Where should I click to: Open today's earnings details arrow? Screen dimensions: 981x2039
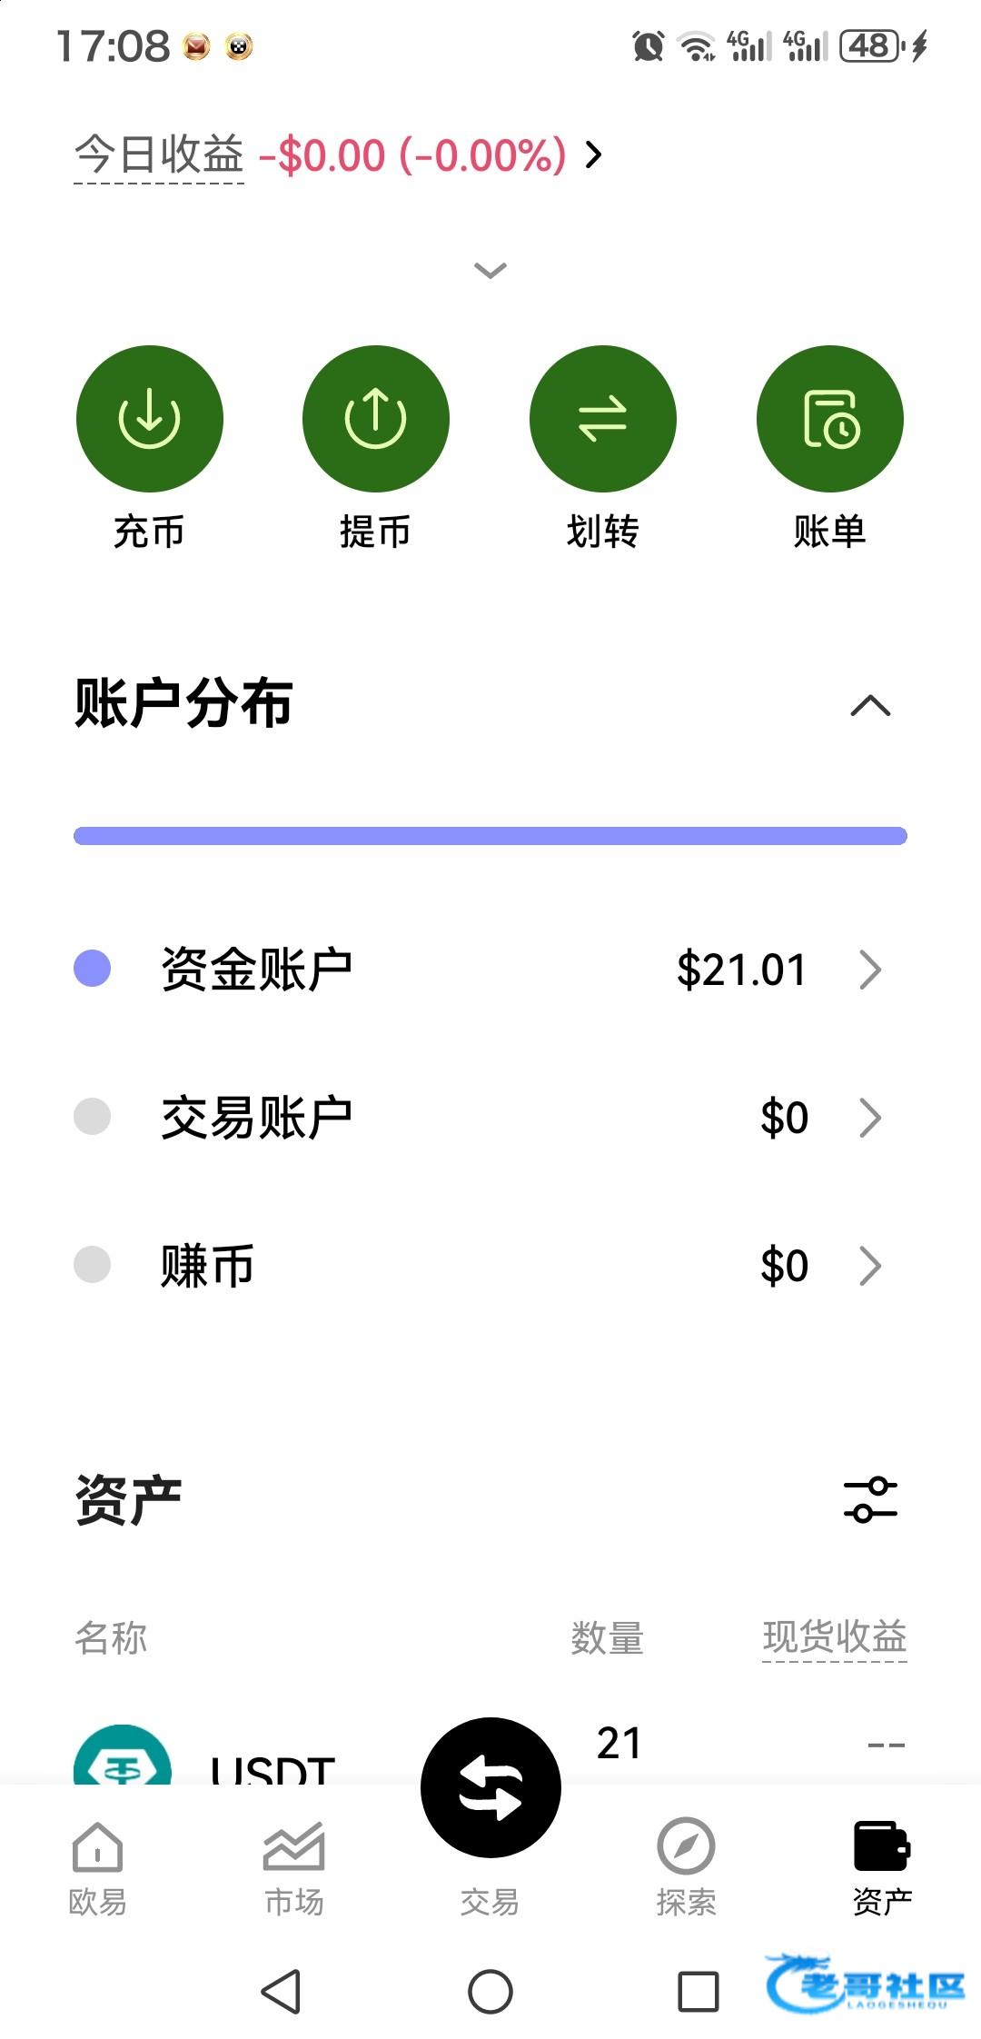(x=594, y=155)
